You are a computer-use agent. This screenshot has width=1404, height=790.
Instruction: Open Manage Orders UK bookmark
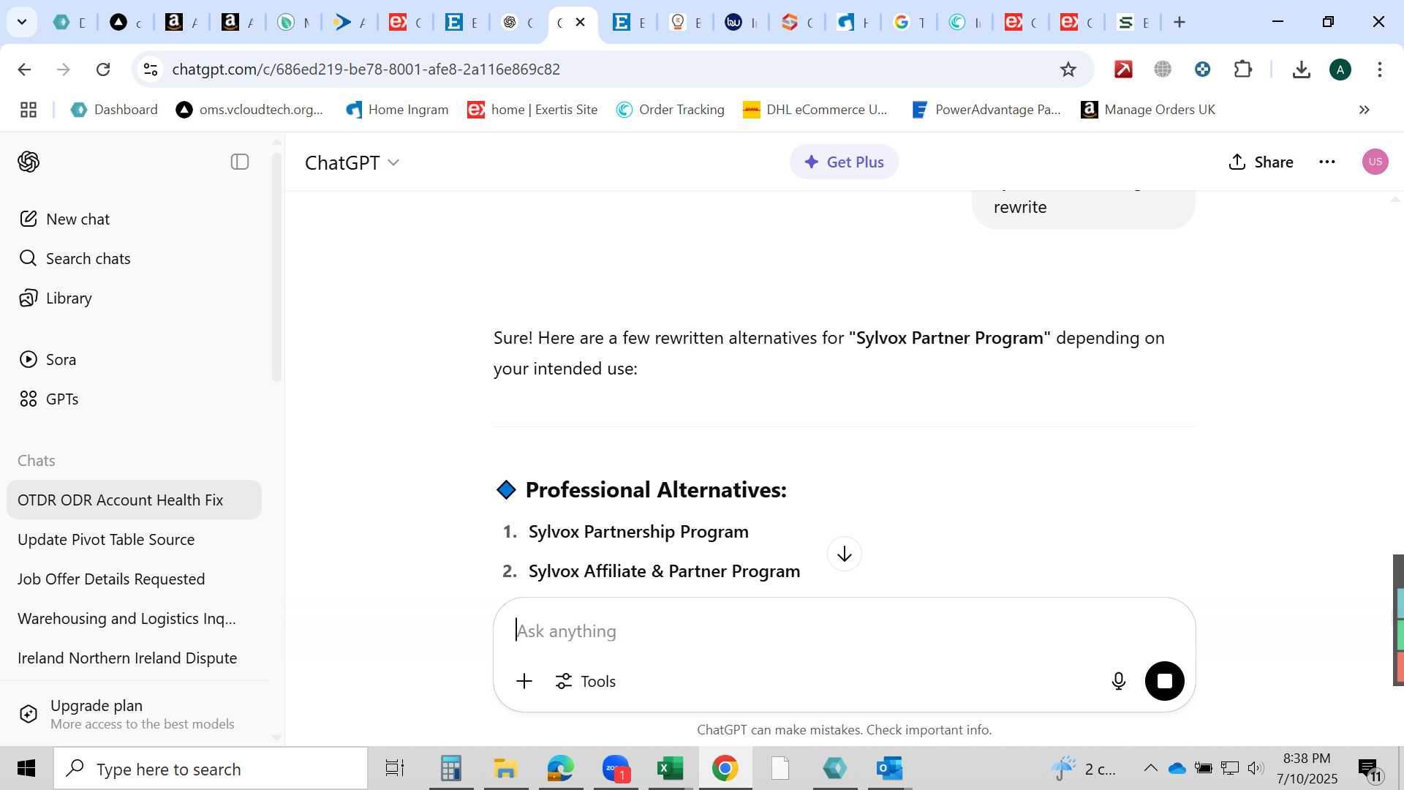1148,110
